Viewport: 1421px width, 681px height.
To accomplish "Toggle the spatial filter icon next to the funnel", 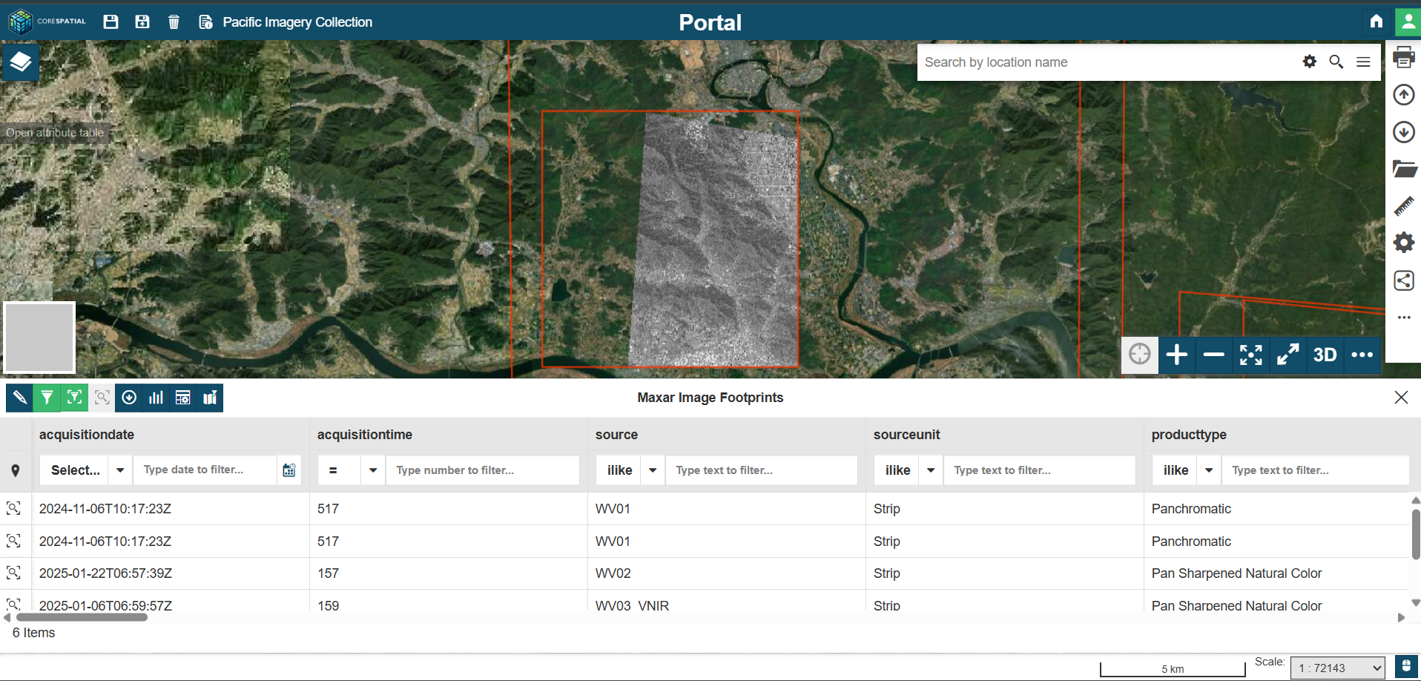I will click(x=74, y=398).
